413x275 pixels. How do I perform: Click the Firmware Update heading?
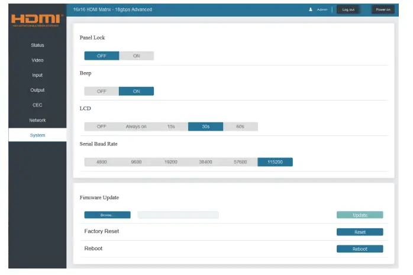pos(99,198)
